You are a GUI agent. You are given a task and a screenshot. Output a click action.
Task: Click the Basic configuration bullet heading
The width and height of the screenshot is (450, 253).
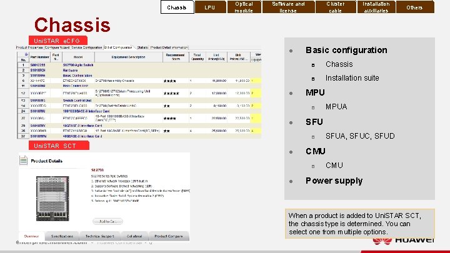[346, 50]
